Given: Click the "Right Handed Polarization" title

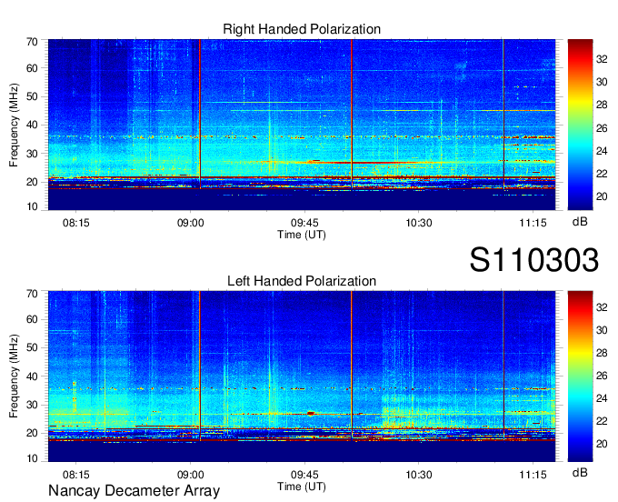Looking at the screenshot, I should coord(302,29).
